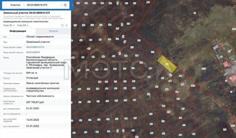Select the date value '01.01.2022'
This screenshot has height=138, width=236.
32,108
